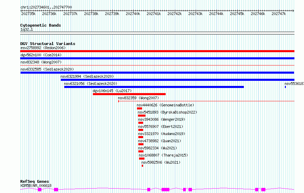The height and width of the screenshot is (193, 304).
Task: Click the RefSeq Genes track title
Action: [34, 181]
